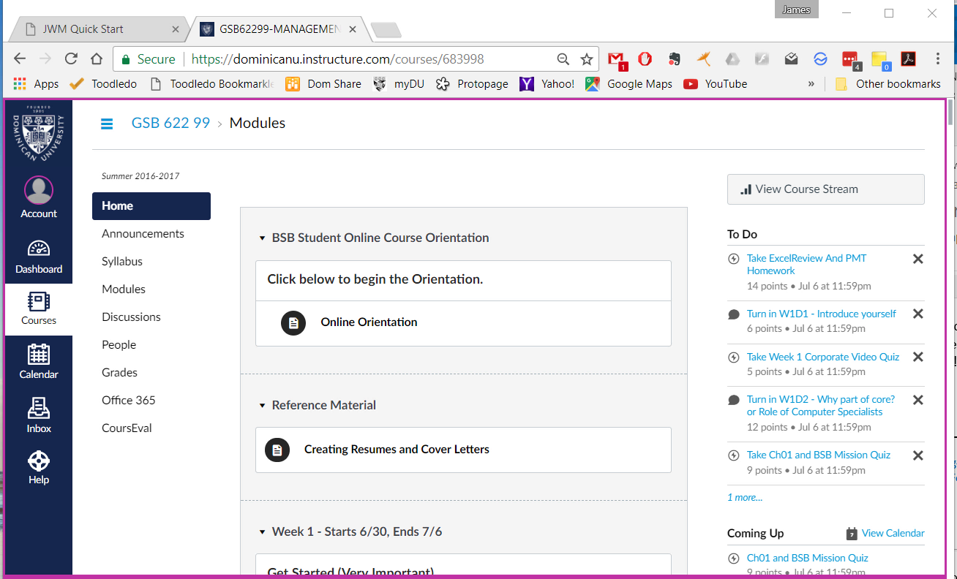The height and width of the screenshot is (579, 957).
Task: Bookmark this page with star icon
Action: pyautogui.click(x=586, y=59)
